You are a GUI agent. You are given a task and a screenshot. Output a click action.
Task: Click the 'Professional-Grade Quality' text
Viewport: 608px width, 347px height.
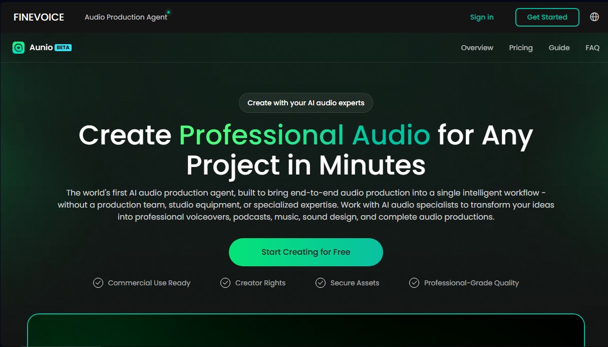click(x=471, y=283)
